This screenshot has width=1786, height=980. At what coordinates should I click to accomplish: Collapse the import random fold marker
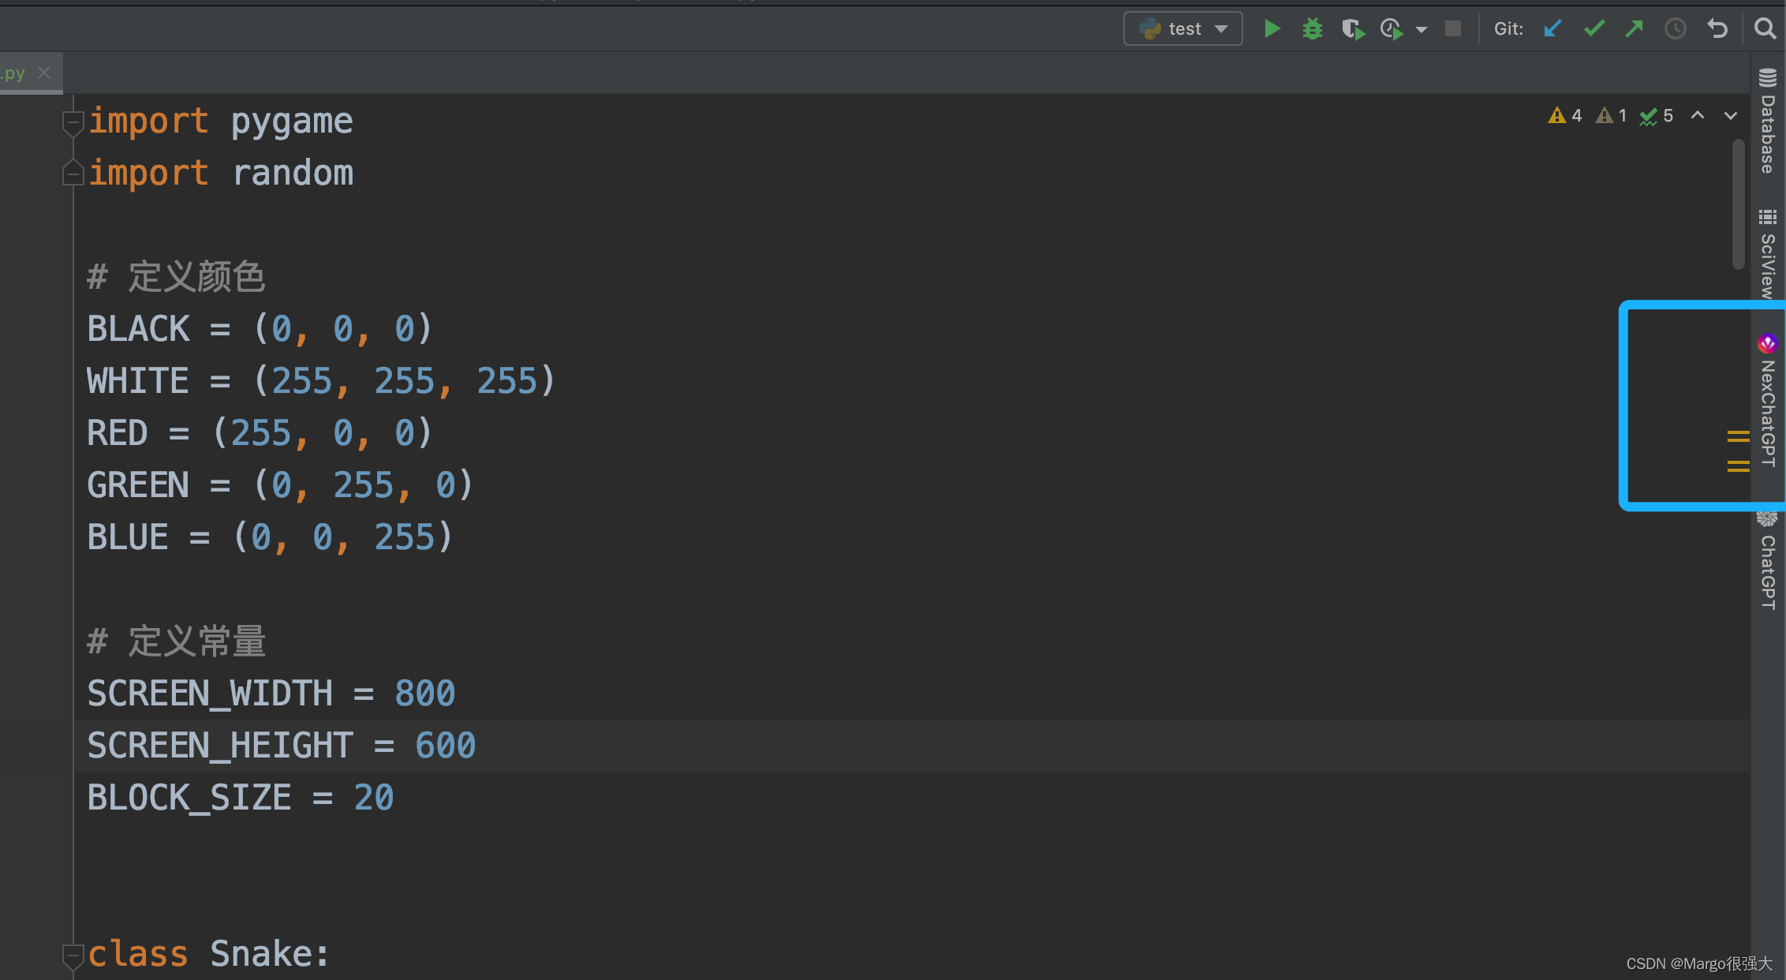[73, 173]
